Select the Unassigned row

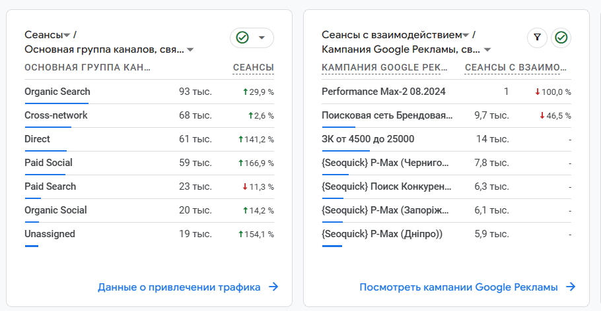pos(149,234)
